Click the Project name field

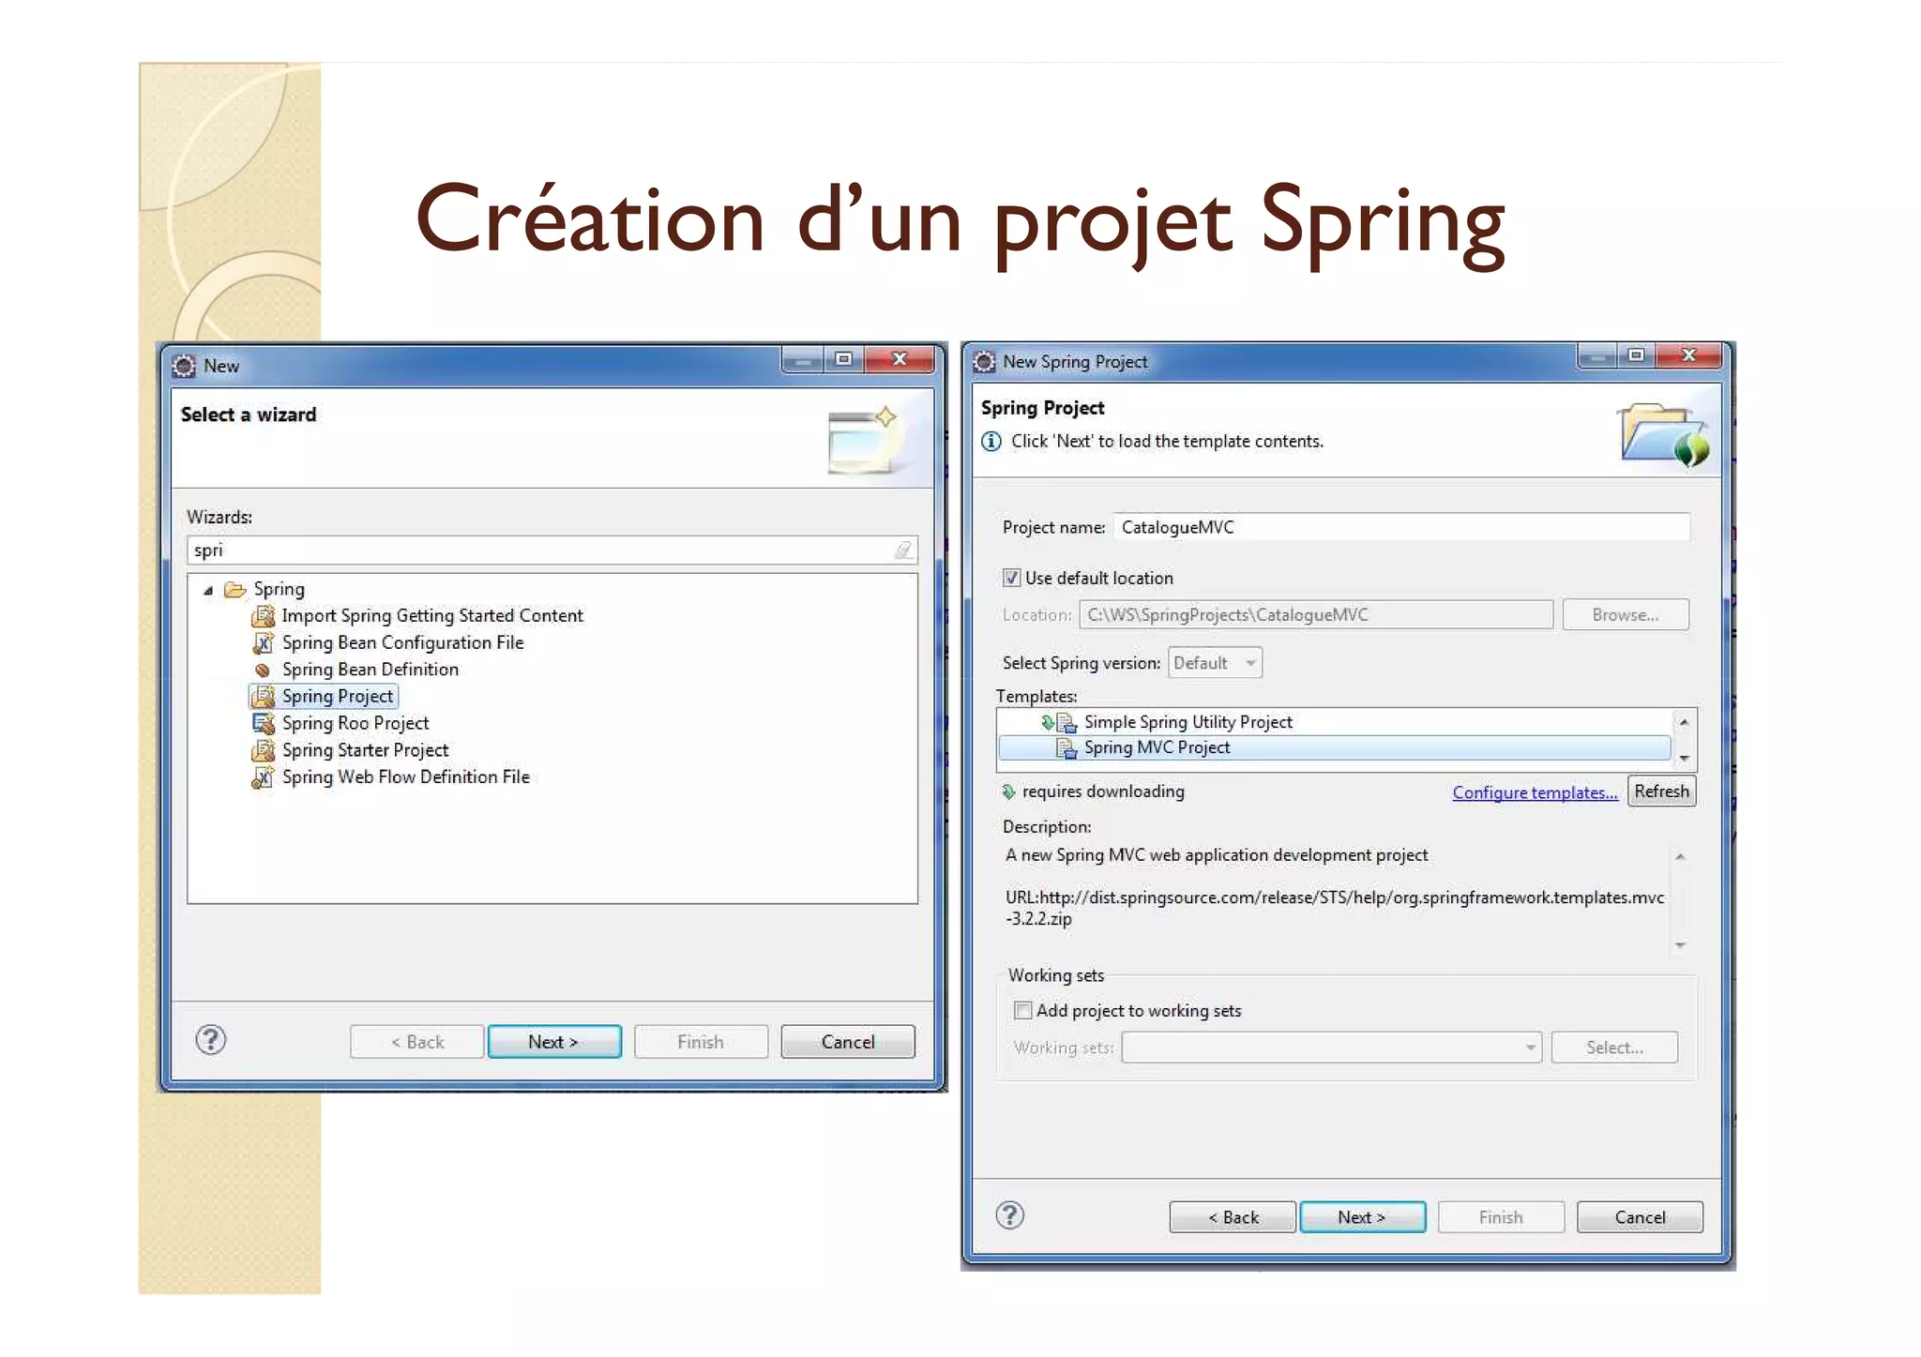click(x=1401, y=527)
